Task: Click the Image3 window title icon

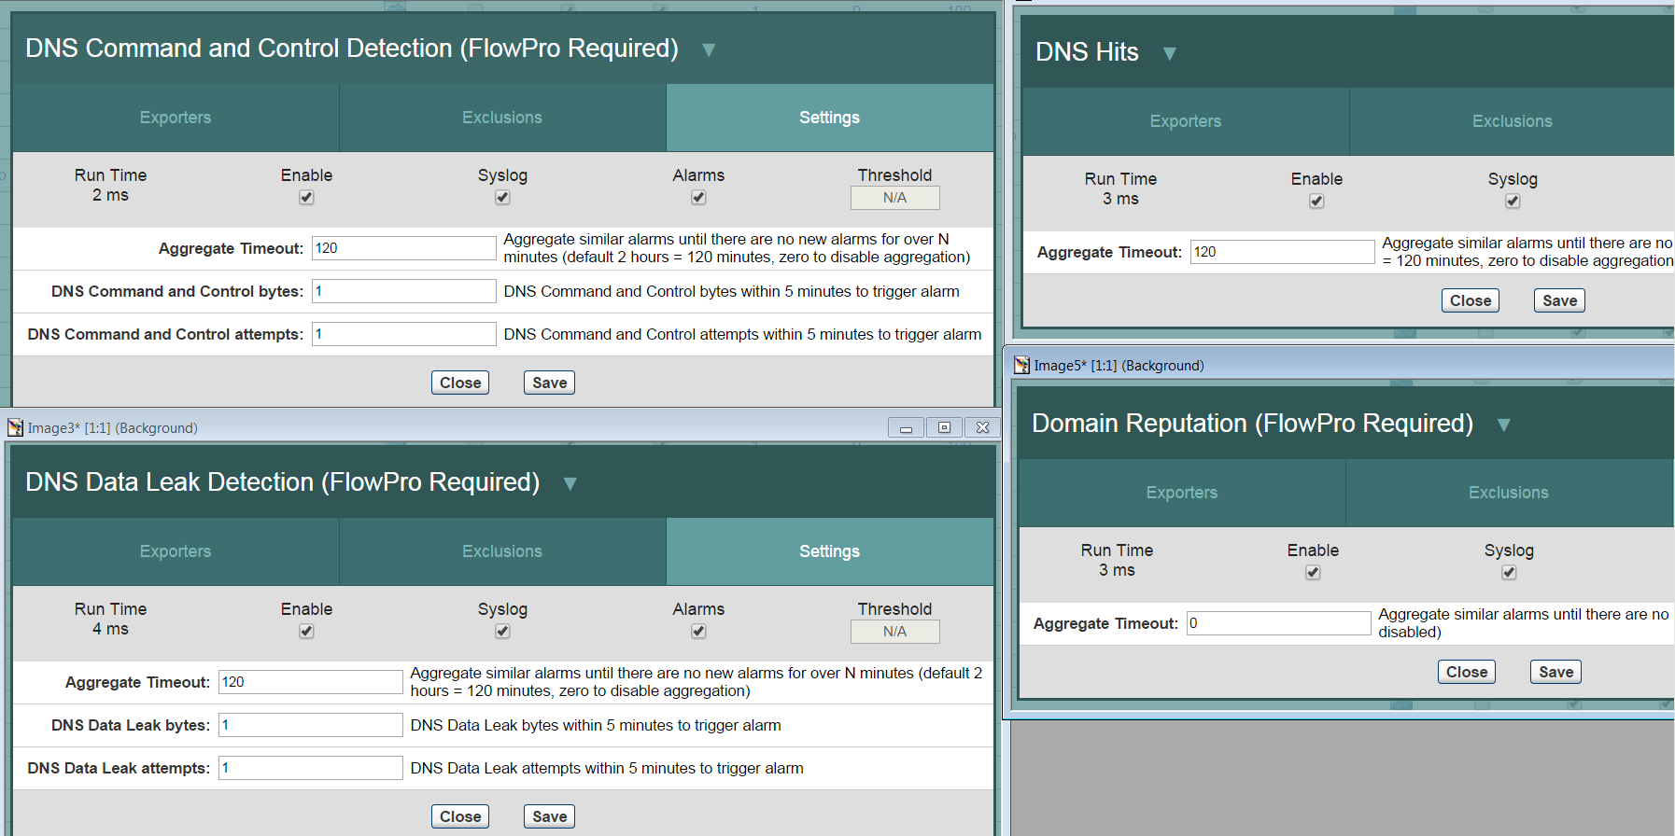Action: [15, 427]
